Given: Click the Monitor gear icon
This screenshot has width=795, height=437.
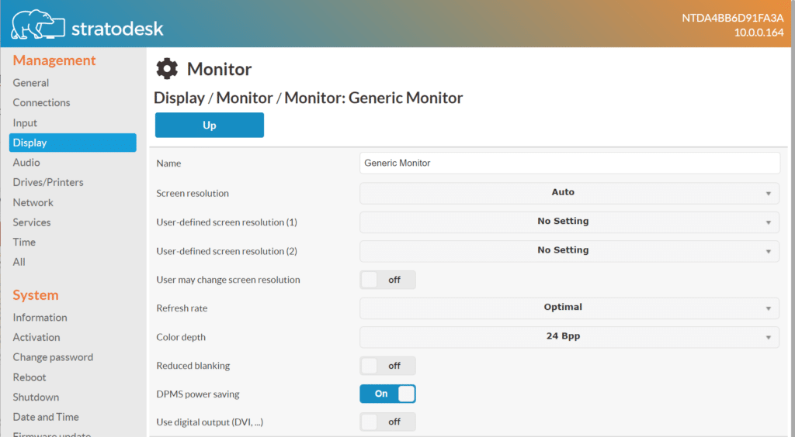Looking at the screenshot, I should click(x=167, y=69).
